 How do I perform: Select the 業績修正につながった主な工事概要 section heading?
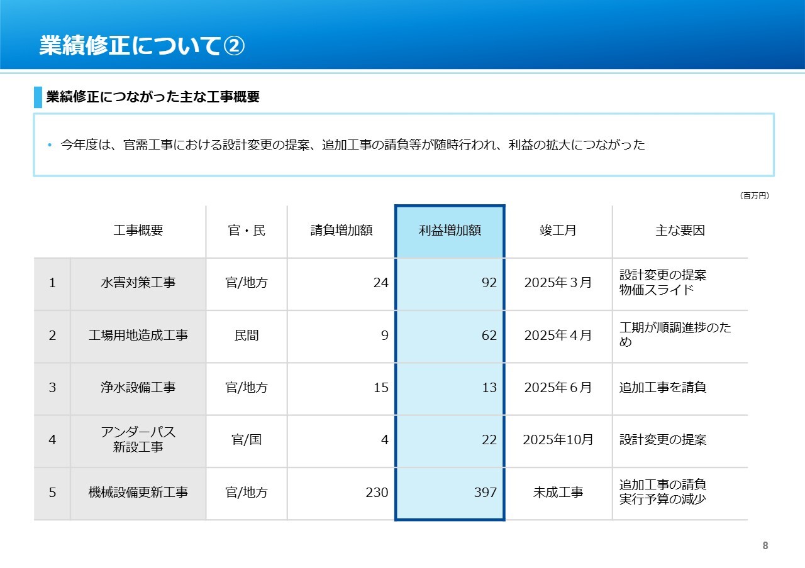153,97
